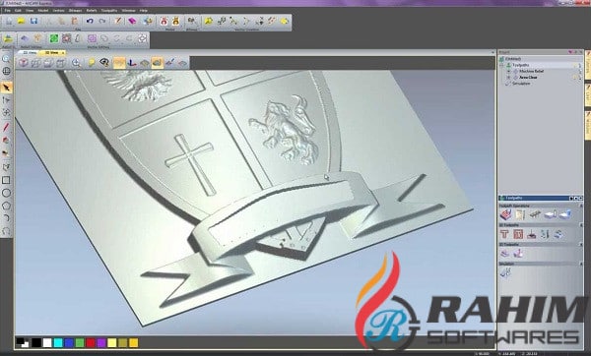Collapse the 2D Toolpaths section
This screenshot has height=356, width=591.
tap(581, 225)
